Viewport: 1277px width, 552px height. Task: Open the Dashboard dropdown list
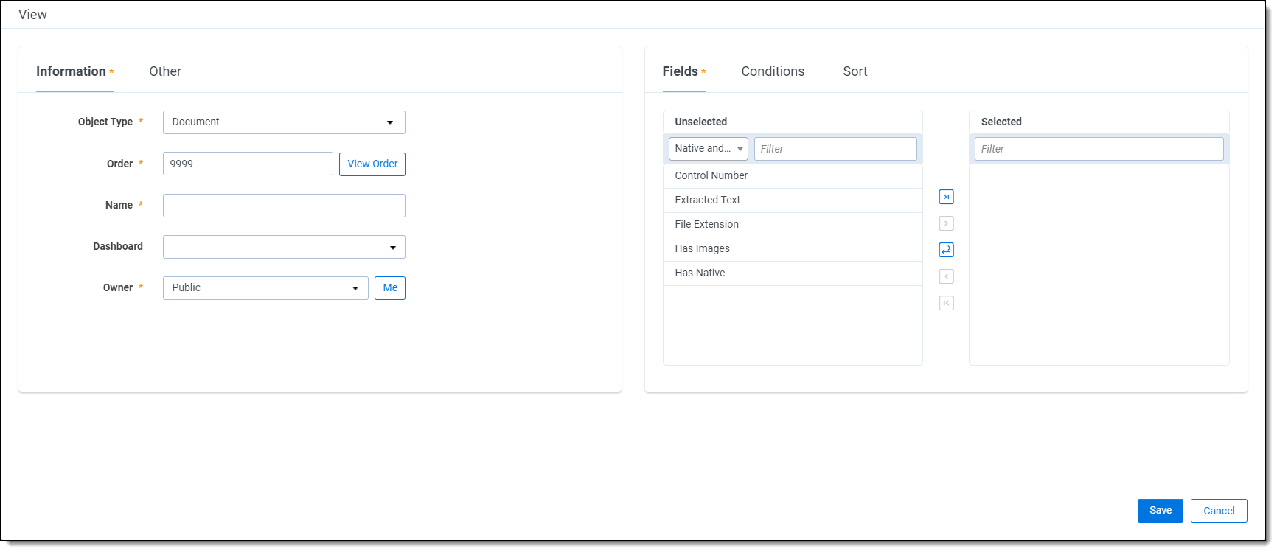coord(284,247)
